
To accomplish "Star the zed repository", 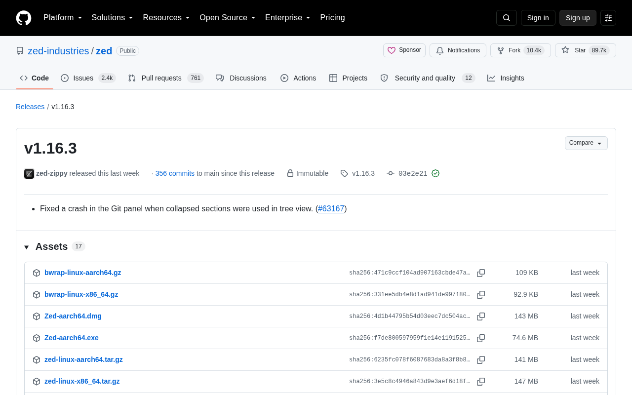I will [x=586, y=50].
